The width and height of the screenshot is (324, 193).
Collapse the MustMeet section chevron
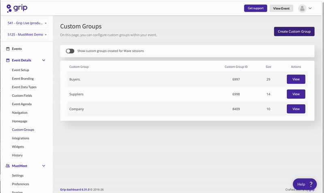44,166
